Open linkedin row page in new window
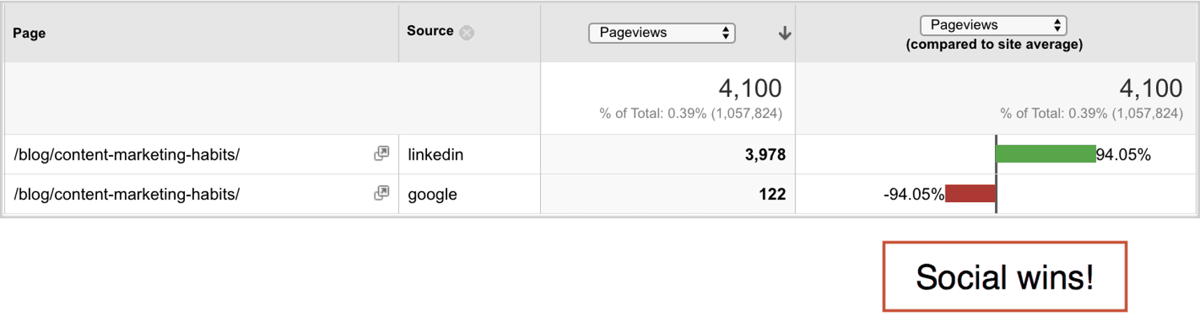Screen dimensions: 1200x332 [x=382, y=153]
